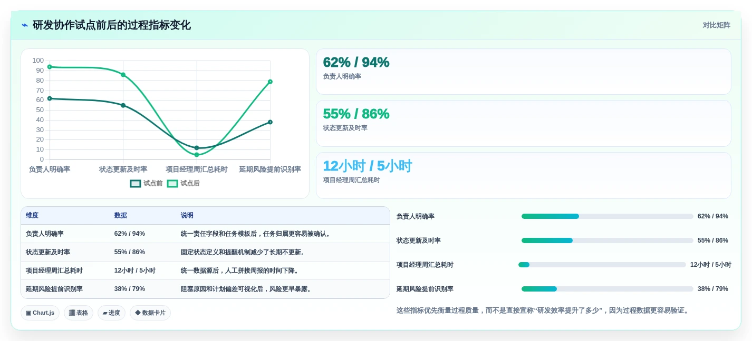Screen dimensions: 752x341
Task: Click the 负责人明确率 progress bar
Action: [608, 216]
